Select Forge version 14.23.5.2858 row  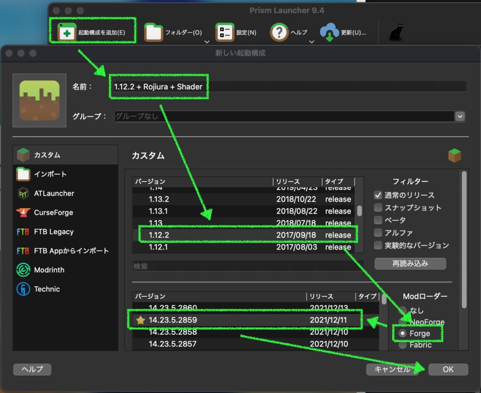click(256, 332)
